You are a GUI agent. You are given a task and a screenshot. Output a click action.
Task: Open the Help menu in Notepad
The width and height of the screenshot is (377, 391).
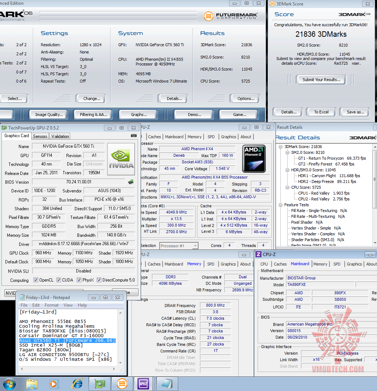click(82, 305)
